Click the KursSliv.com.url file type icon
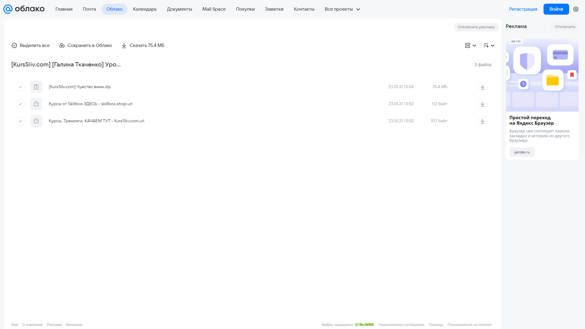The image size is (585, 329). click(x=36, y=121)
